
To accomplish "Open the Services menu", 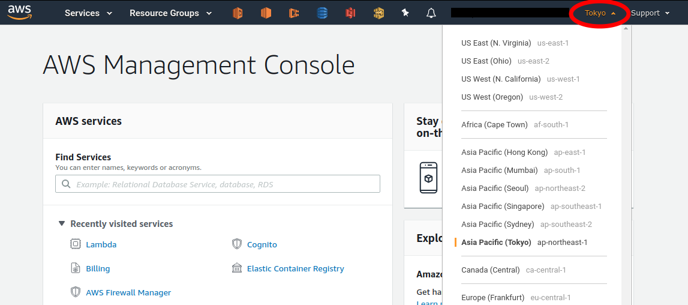I will pos(89,13).
